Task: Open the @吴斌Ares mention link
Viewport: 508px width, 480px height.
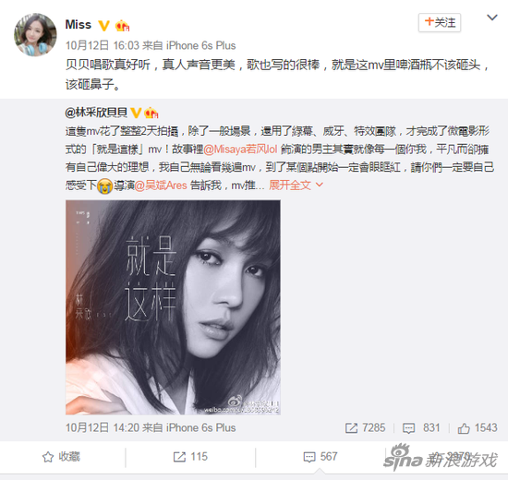Action: pyautogui.click(x=161, y=186)
